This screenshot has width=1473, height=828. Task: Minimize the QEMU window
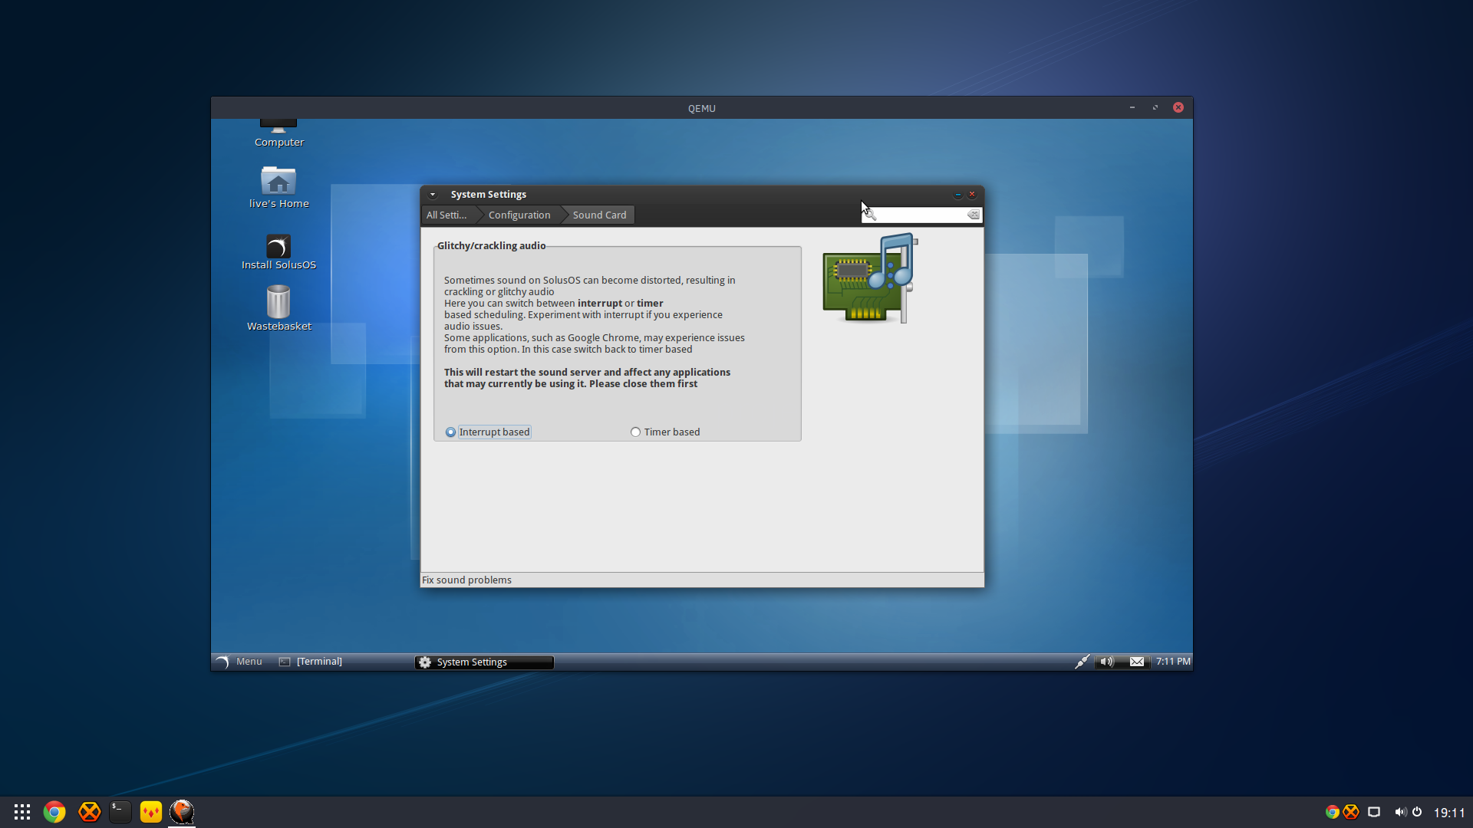click(x=1132, y=108)
